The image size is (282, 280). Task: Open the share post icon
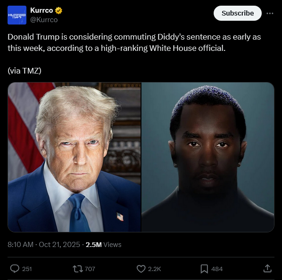coord(267,269)
